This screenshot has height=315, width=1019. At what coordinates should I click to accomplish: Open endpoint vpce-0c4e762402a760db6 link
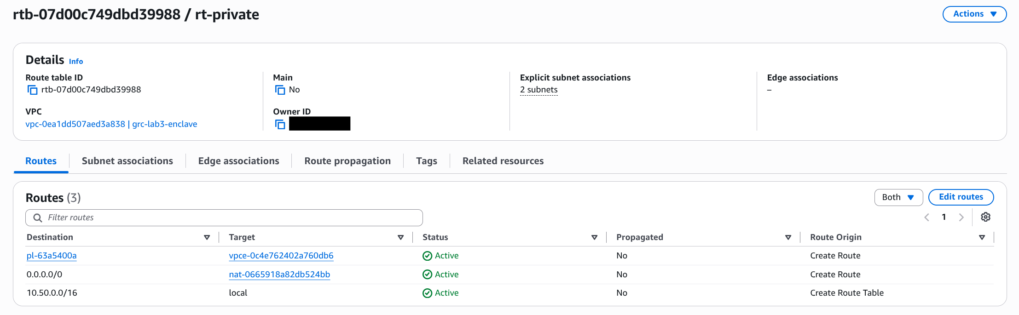tap(281, 256)
